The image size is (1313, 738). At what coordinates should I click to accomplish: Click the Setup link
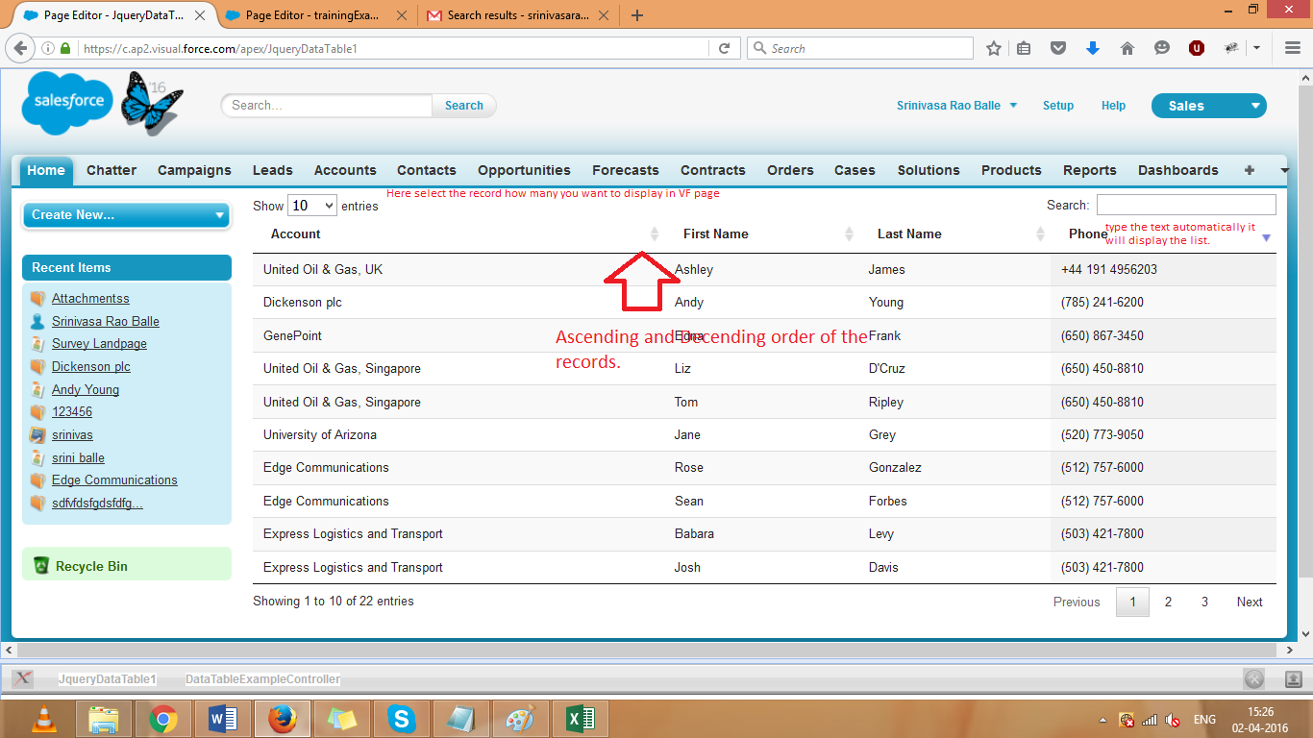tap(1057, 106)
